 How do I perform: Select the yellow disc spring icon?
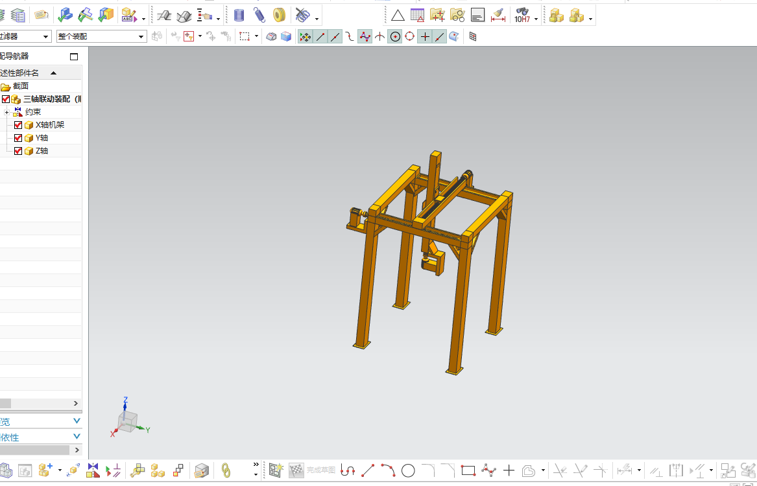click(x=279, y=16)
